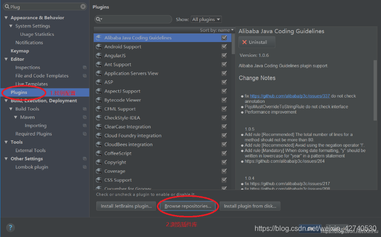Collapse the Editor section arrow
This screenshot has height=237, width=381.
point(6,59)
